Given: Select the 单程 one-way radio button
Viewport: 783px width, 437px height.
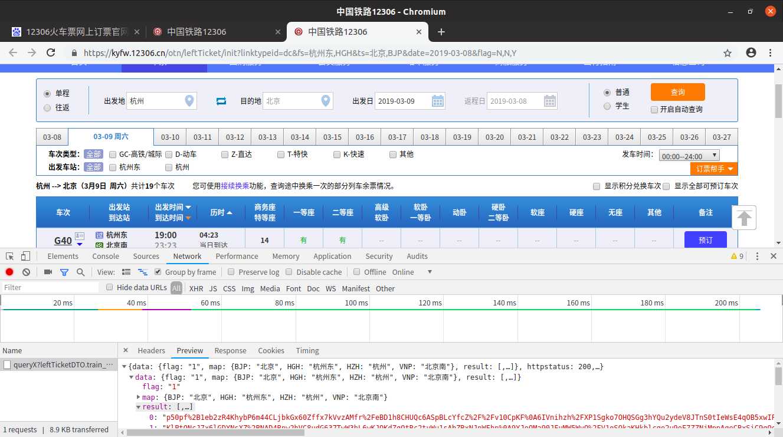Looking at the screenshot, I should coord(47,93).
